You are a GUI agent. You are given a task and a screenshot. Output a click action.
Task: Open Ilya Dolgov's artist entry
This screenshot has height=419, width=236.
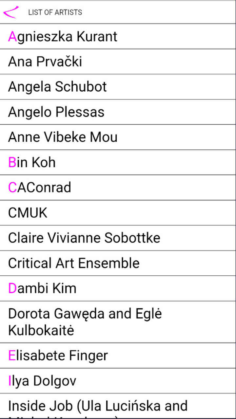coord(42,381)
